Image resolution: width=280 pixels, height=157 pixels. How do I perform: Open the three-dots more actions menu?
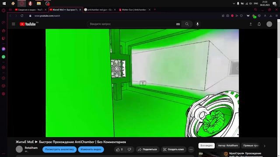(191, 150)
